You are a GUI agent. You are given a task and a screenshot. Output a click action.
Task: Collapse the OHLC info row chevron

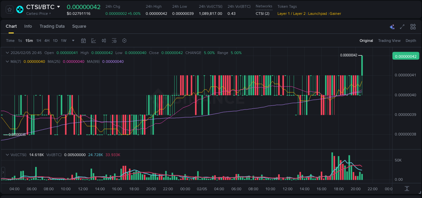tap(7, 53)
